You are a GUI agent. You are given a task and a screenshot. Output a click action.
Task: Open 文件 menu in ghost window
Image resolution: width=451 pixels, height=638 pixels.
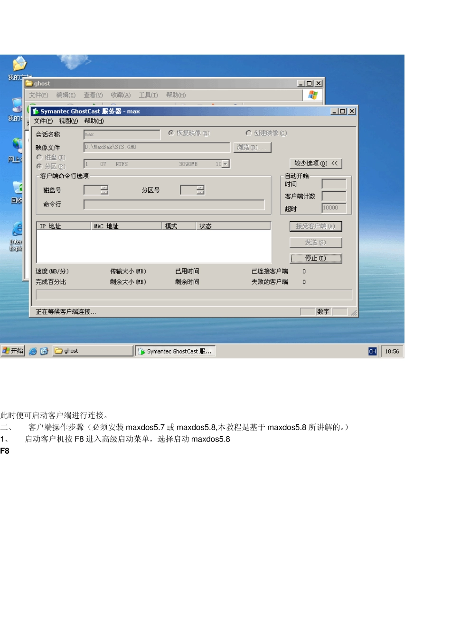[x=38, y=95]
